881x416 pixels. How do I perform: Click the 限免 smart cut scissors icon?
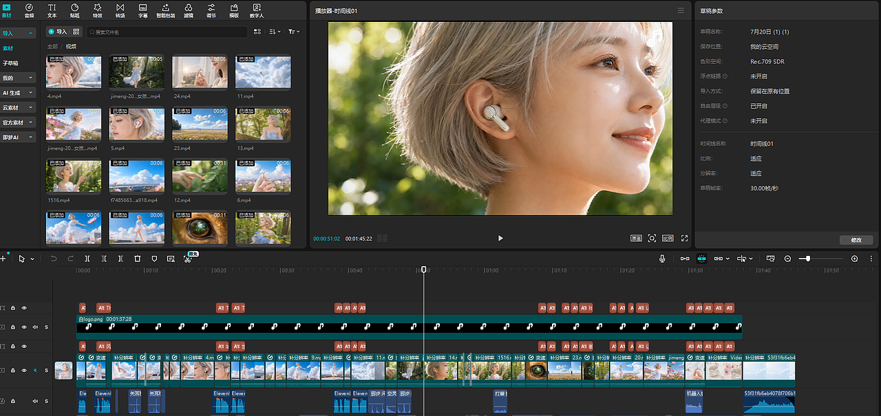[x=189, y=258]
